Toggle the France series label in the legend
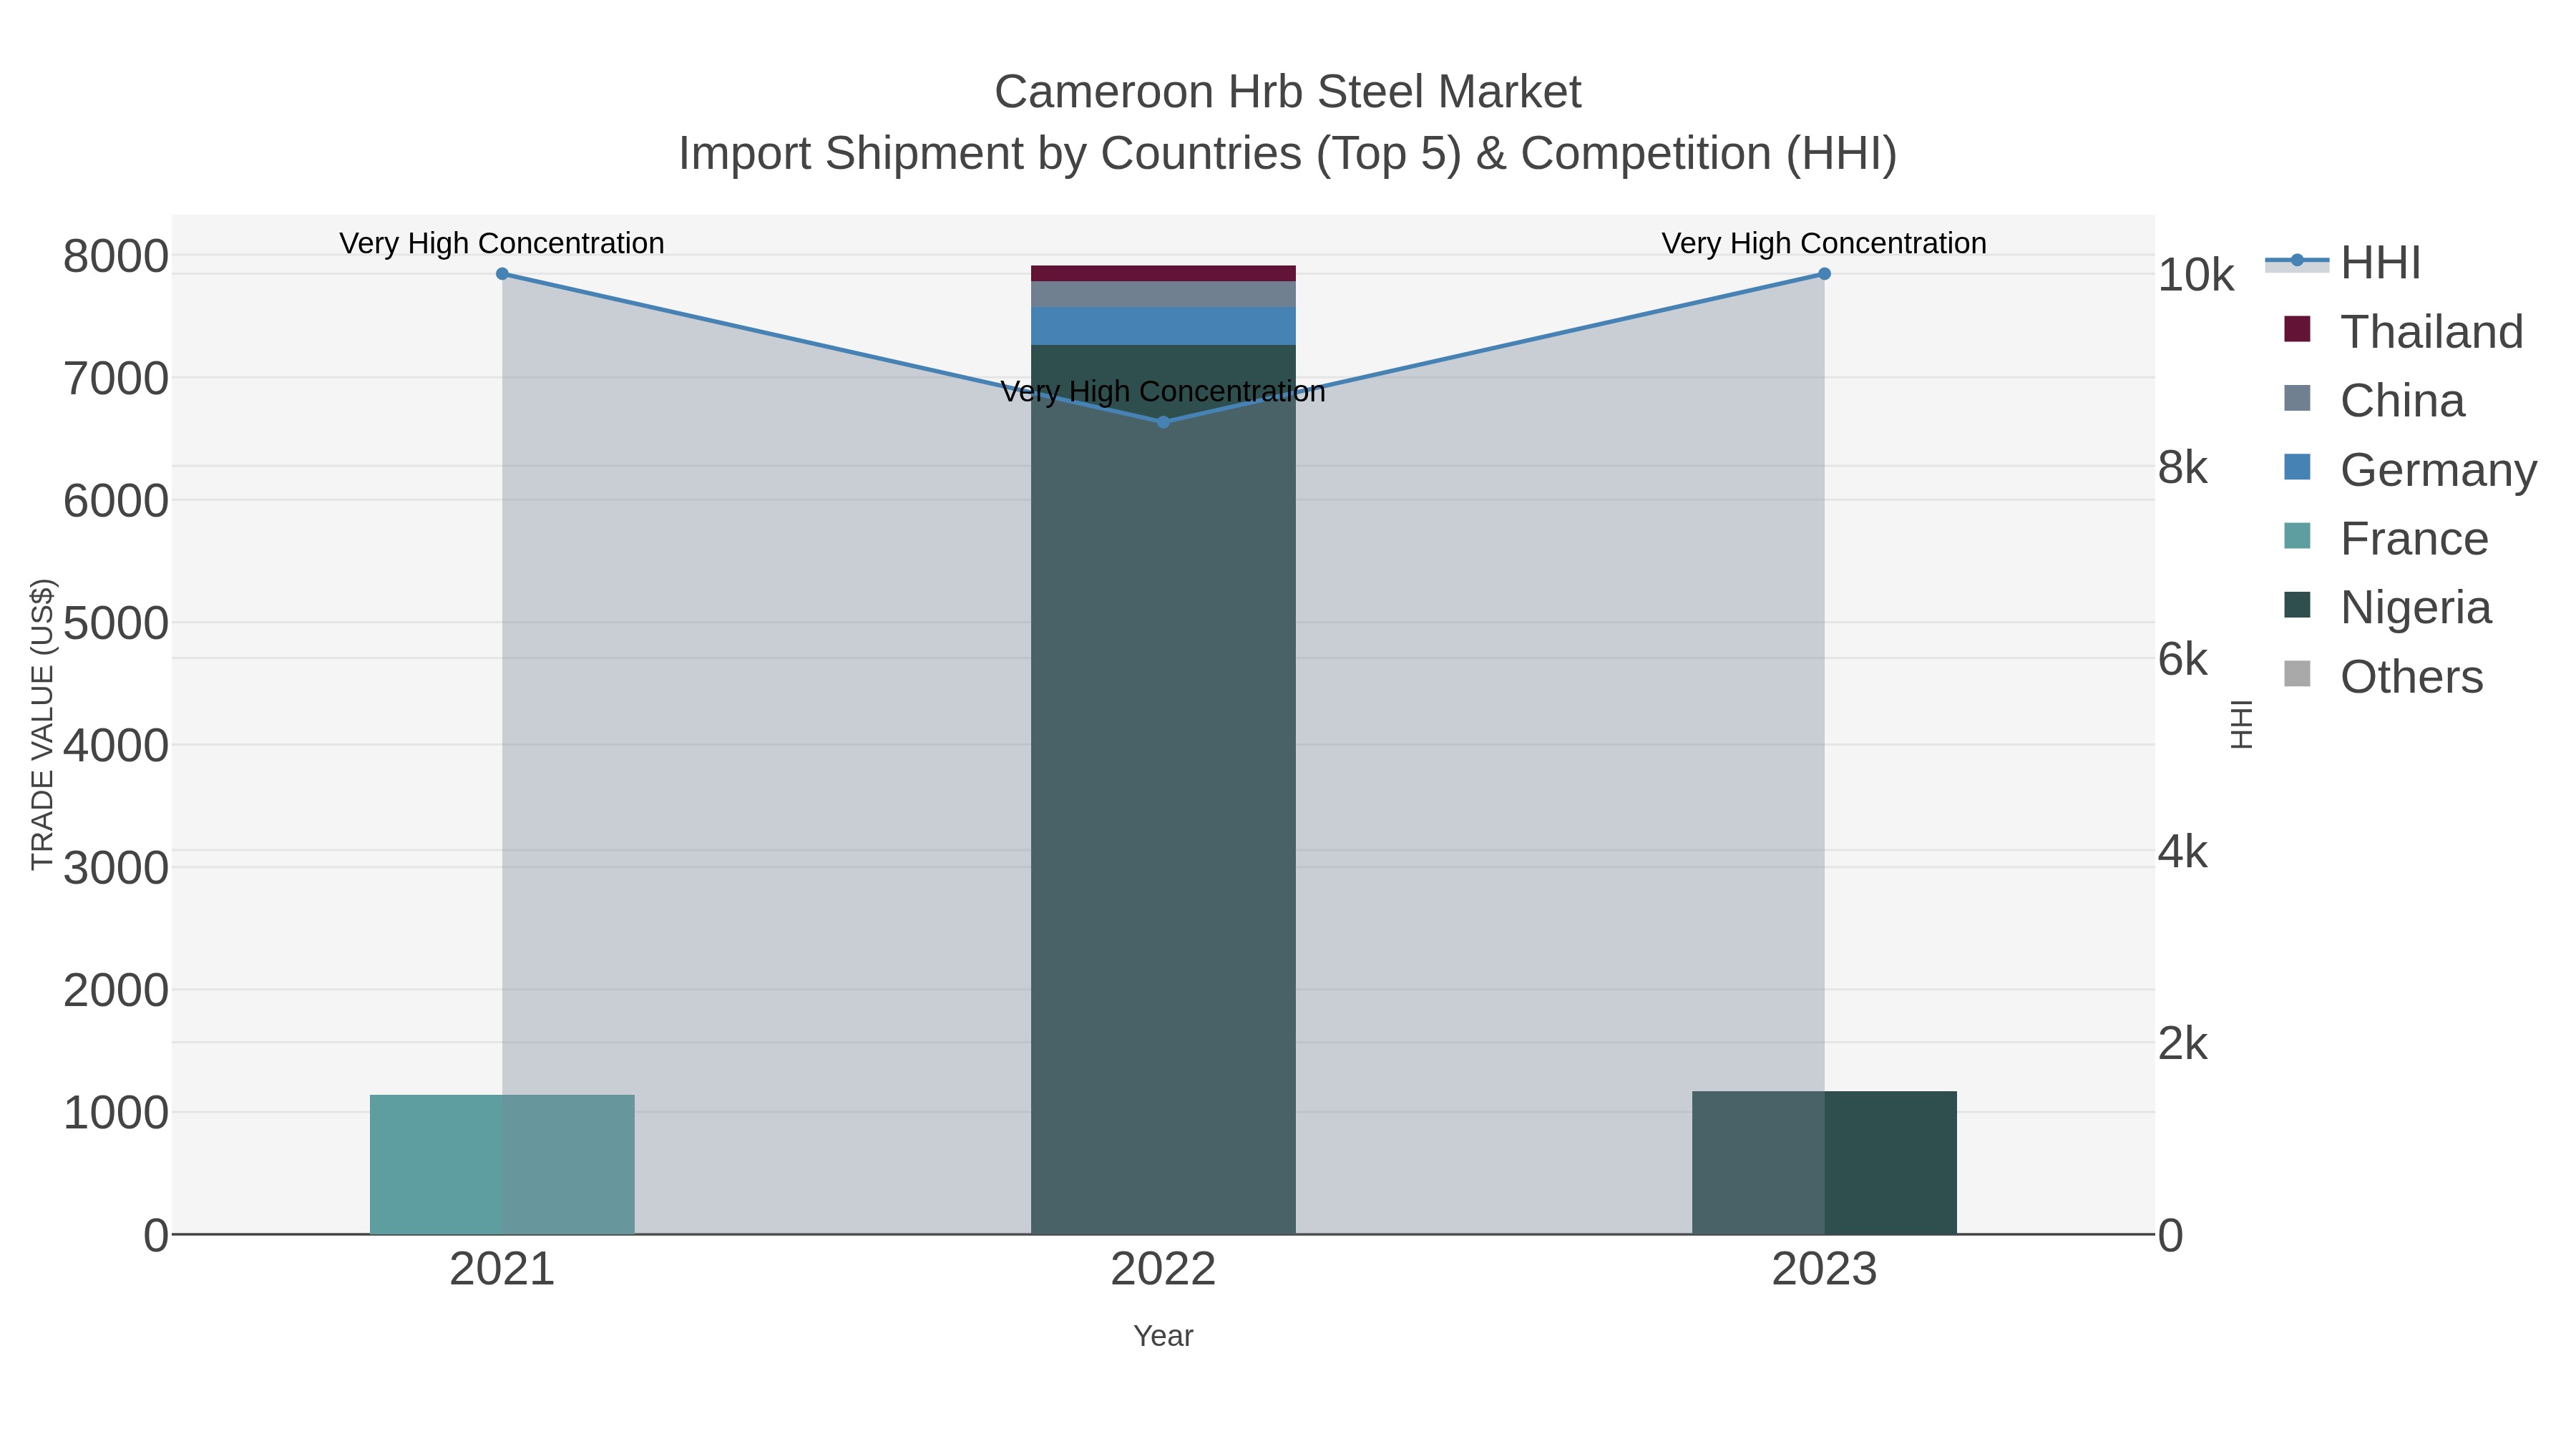This screenshot has width=2576, height=1449. pyautogui.click(x=2414, y=539)
